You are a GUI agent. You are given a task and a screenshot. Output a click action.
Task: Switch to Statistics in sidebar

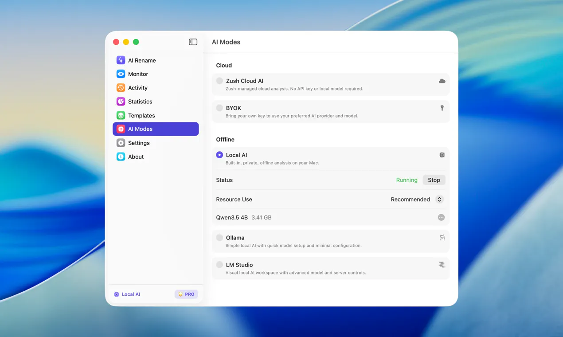click(x=156, y=102)
